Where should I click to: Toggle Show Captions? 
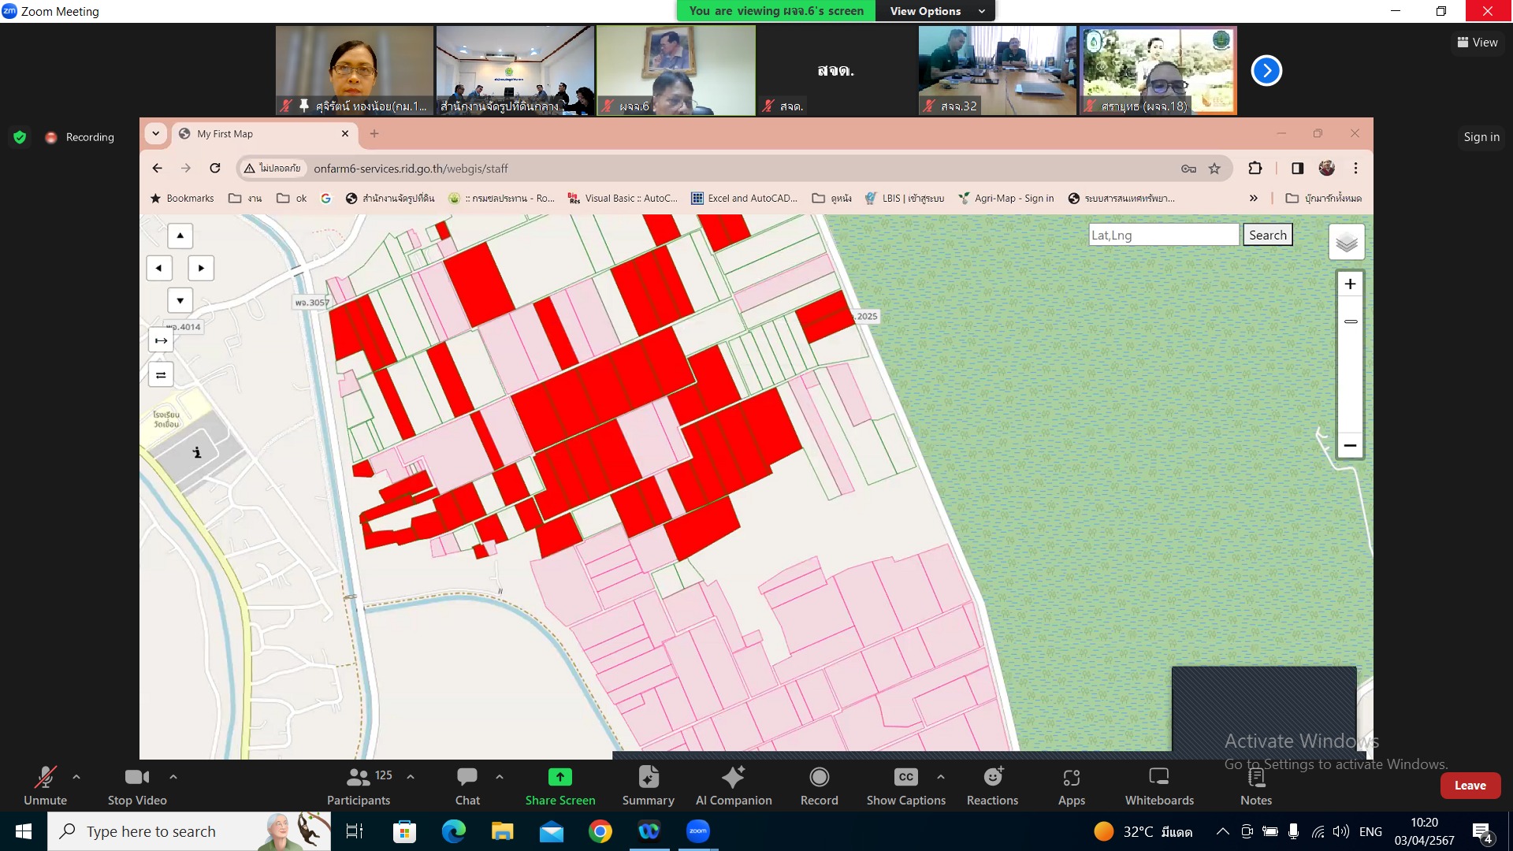tap(906, 786)
